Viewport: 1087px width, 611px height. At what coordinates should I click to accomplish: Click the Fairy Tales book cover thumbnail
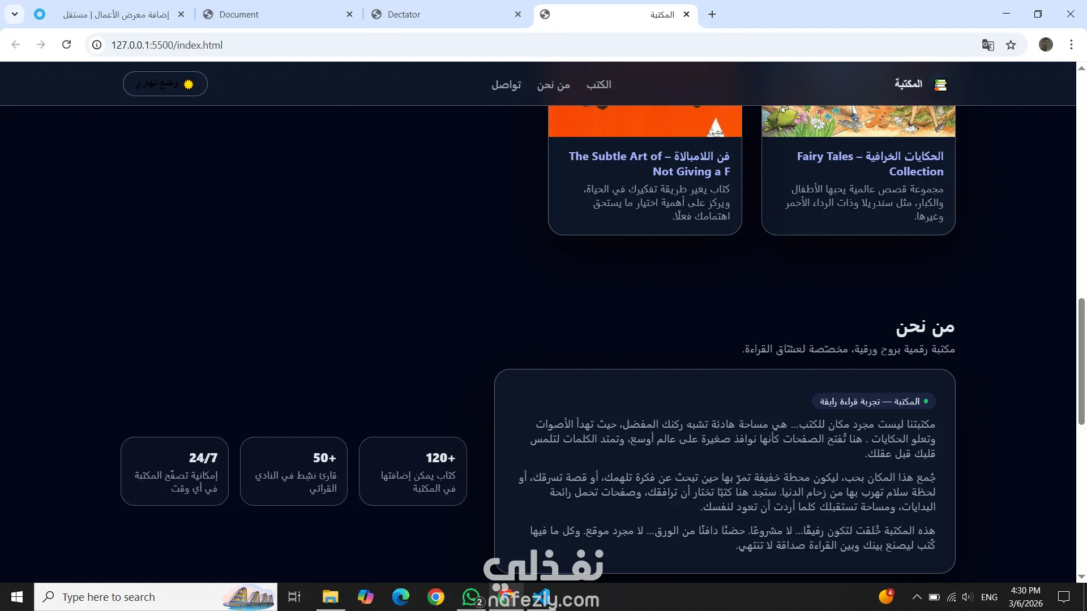[858, 121]
